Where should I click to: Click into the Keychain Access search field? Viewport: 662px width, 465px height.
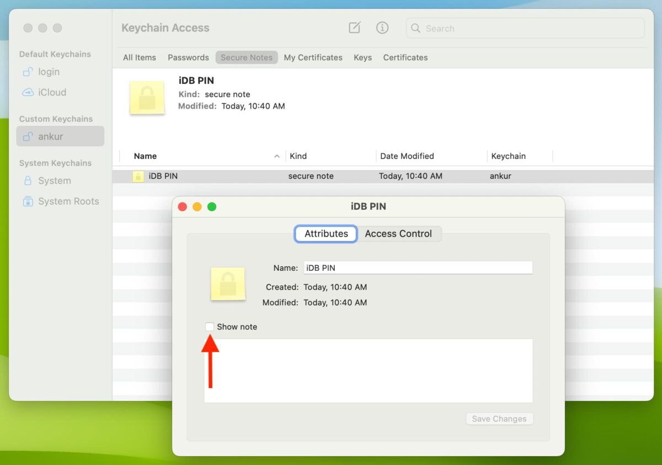(525, 28)
